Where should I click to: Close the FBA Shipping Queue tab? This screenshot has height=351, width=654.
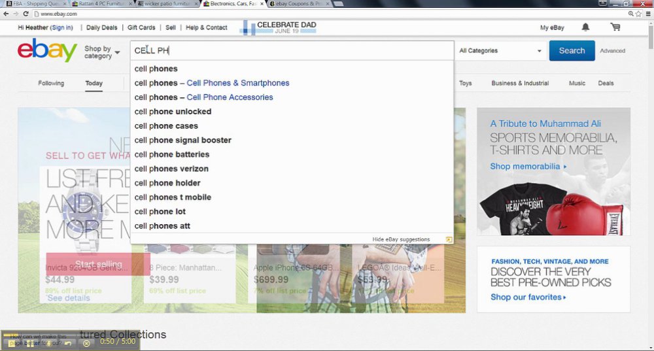pyautogui.click(x=65, y=4)
